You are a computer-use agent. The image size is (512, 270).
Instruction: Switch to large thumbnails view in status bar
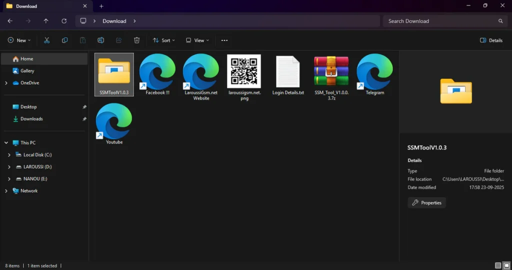(x=506, y=265)
